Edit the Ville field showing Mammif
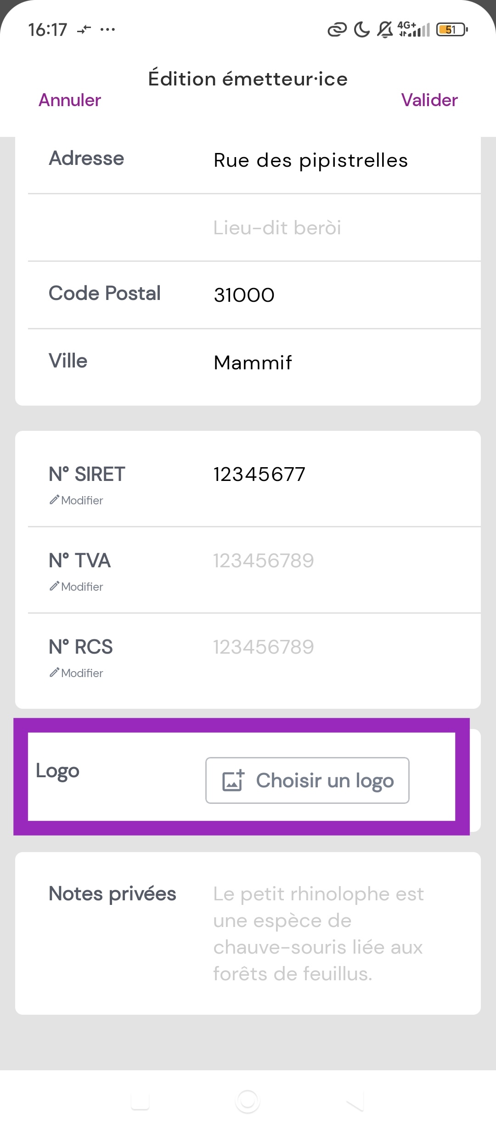The width and height of the screenshot is (496, 1130). pyautogui.click(x=321, y=362)
